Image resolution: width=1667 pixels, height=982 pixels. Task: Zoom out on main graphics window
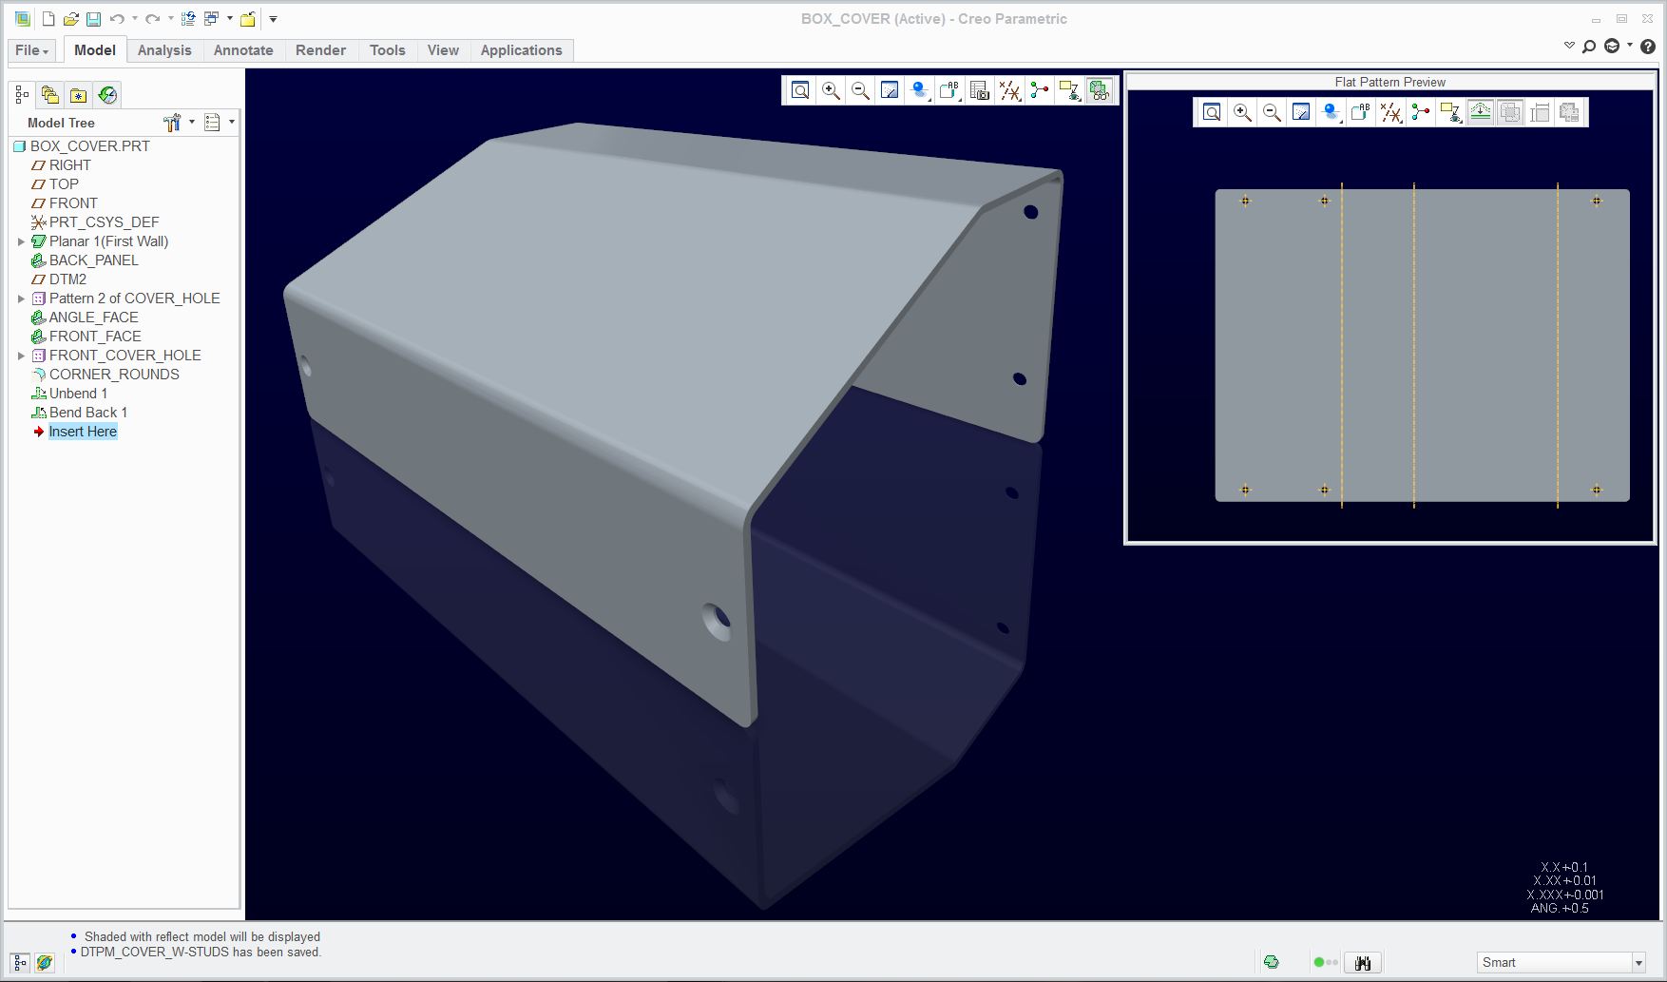tap(860, 90)
